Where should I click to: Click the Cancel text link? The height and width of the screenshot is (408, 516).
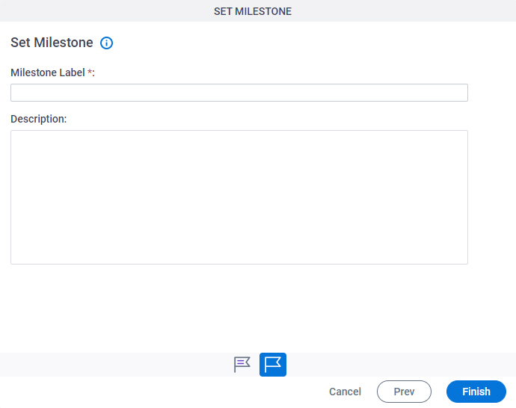[x=345, y=392]
